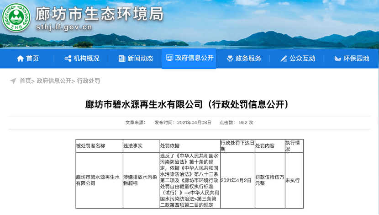379x215 pixels.
Task: Click the 文章来源 label
Action: pos(135,123)
